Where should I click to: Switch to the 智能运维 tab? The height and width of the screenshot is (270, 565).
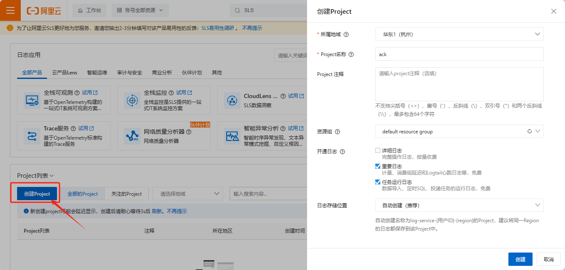97,72
